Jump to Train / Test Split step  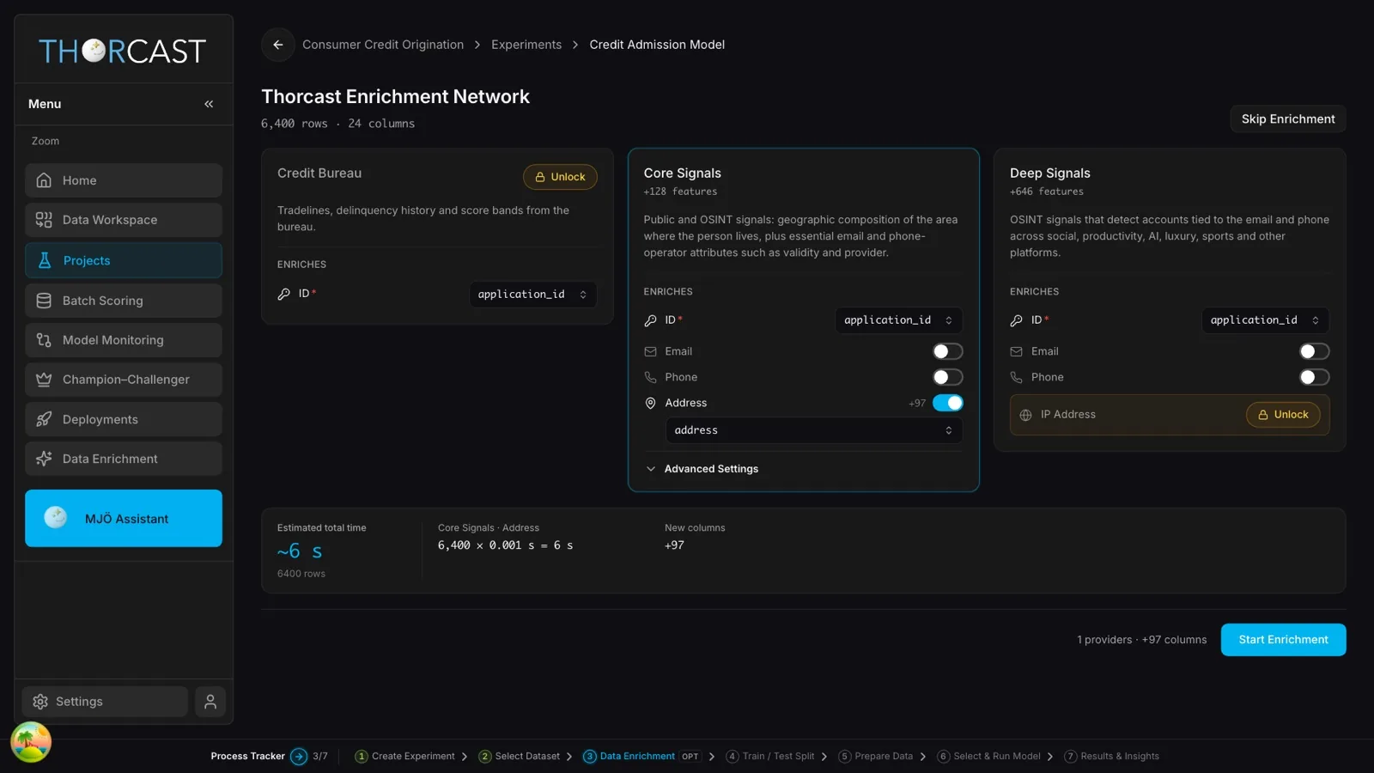coord(770,757)
